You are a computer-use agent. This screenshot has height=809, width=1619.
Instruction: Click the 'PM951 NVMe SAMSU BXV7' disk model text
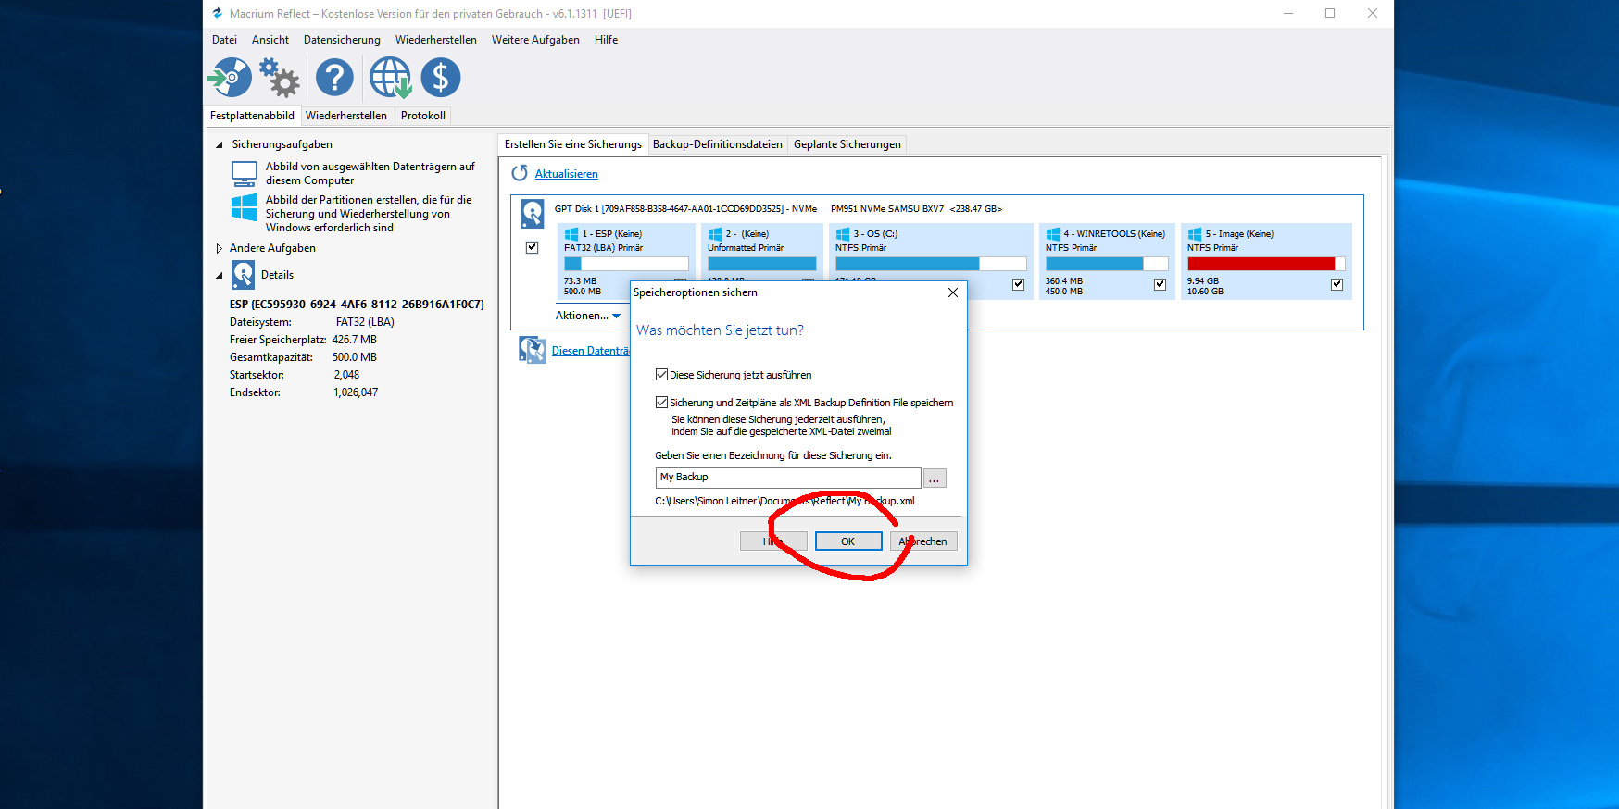point(887,209)
